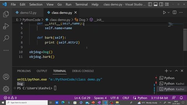Switch to demo12.py editor tab
187x105 pixels.
coord(28,13)
